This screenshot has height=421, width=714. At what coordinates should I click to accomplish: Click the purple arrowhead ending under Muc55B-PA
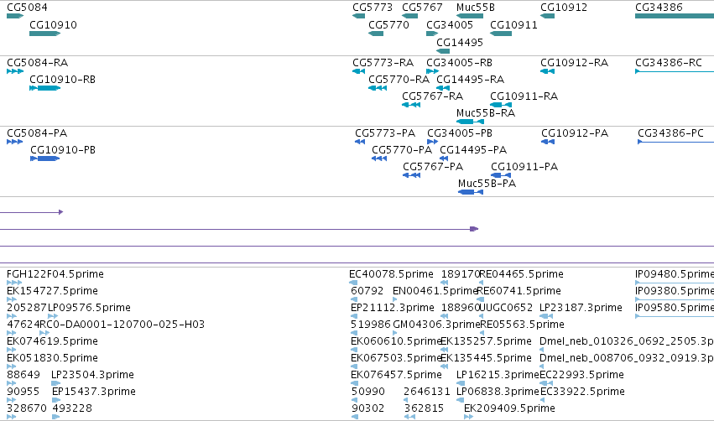point(474,229)
